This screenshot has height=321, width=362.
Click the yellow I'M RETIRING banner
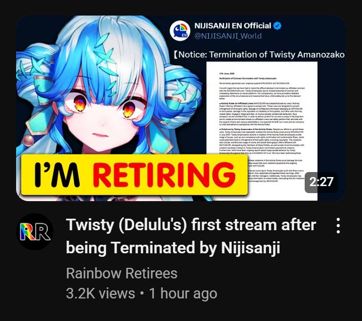point(134,175)
